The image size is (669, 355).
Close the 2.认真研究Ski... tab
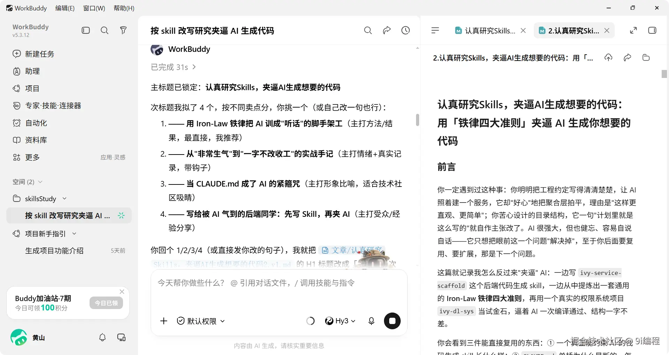coord(607,31)
